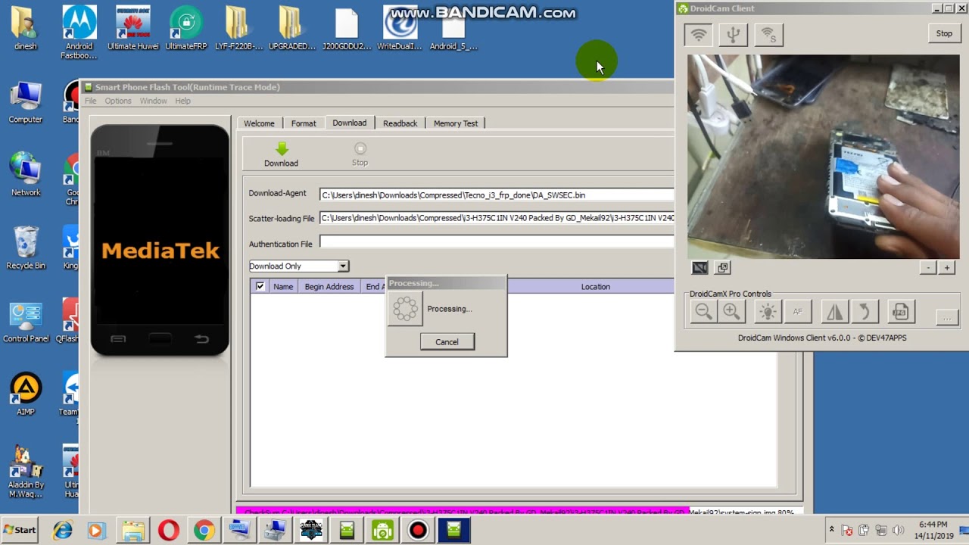
Task: Click the mirror flip icon in DroidCam
Action: tap(834, 312)
